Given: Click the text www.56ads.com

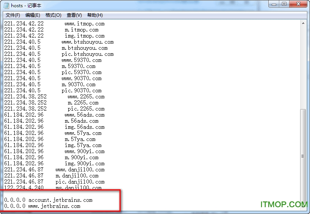Looking at the screenshot, I should (84, 115).
